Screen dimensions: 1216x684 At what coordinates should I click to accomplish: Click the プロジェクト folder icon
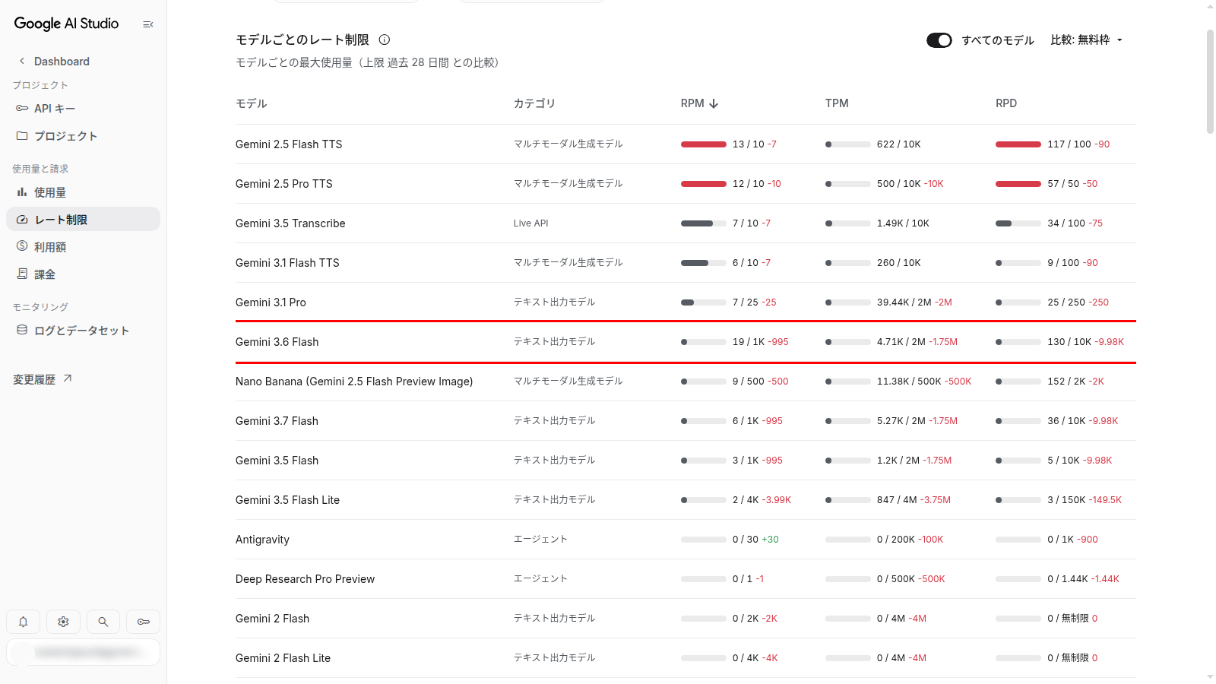click(x=22, y=136)
